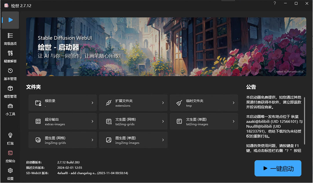Open the 文生图 (单图) txt2img-images folder

pos(204,121)
